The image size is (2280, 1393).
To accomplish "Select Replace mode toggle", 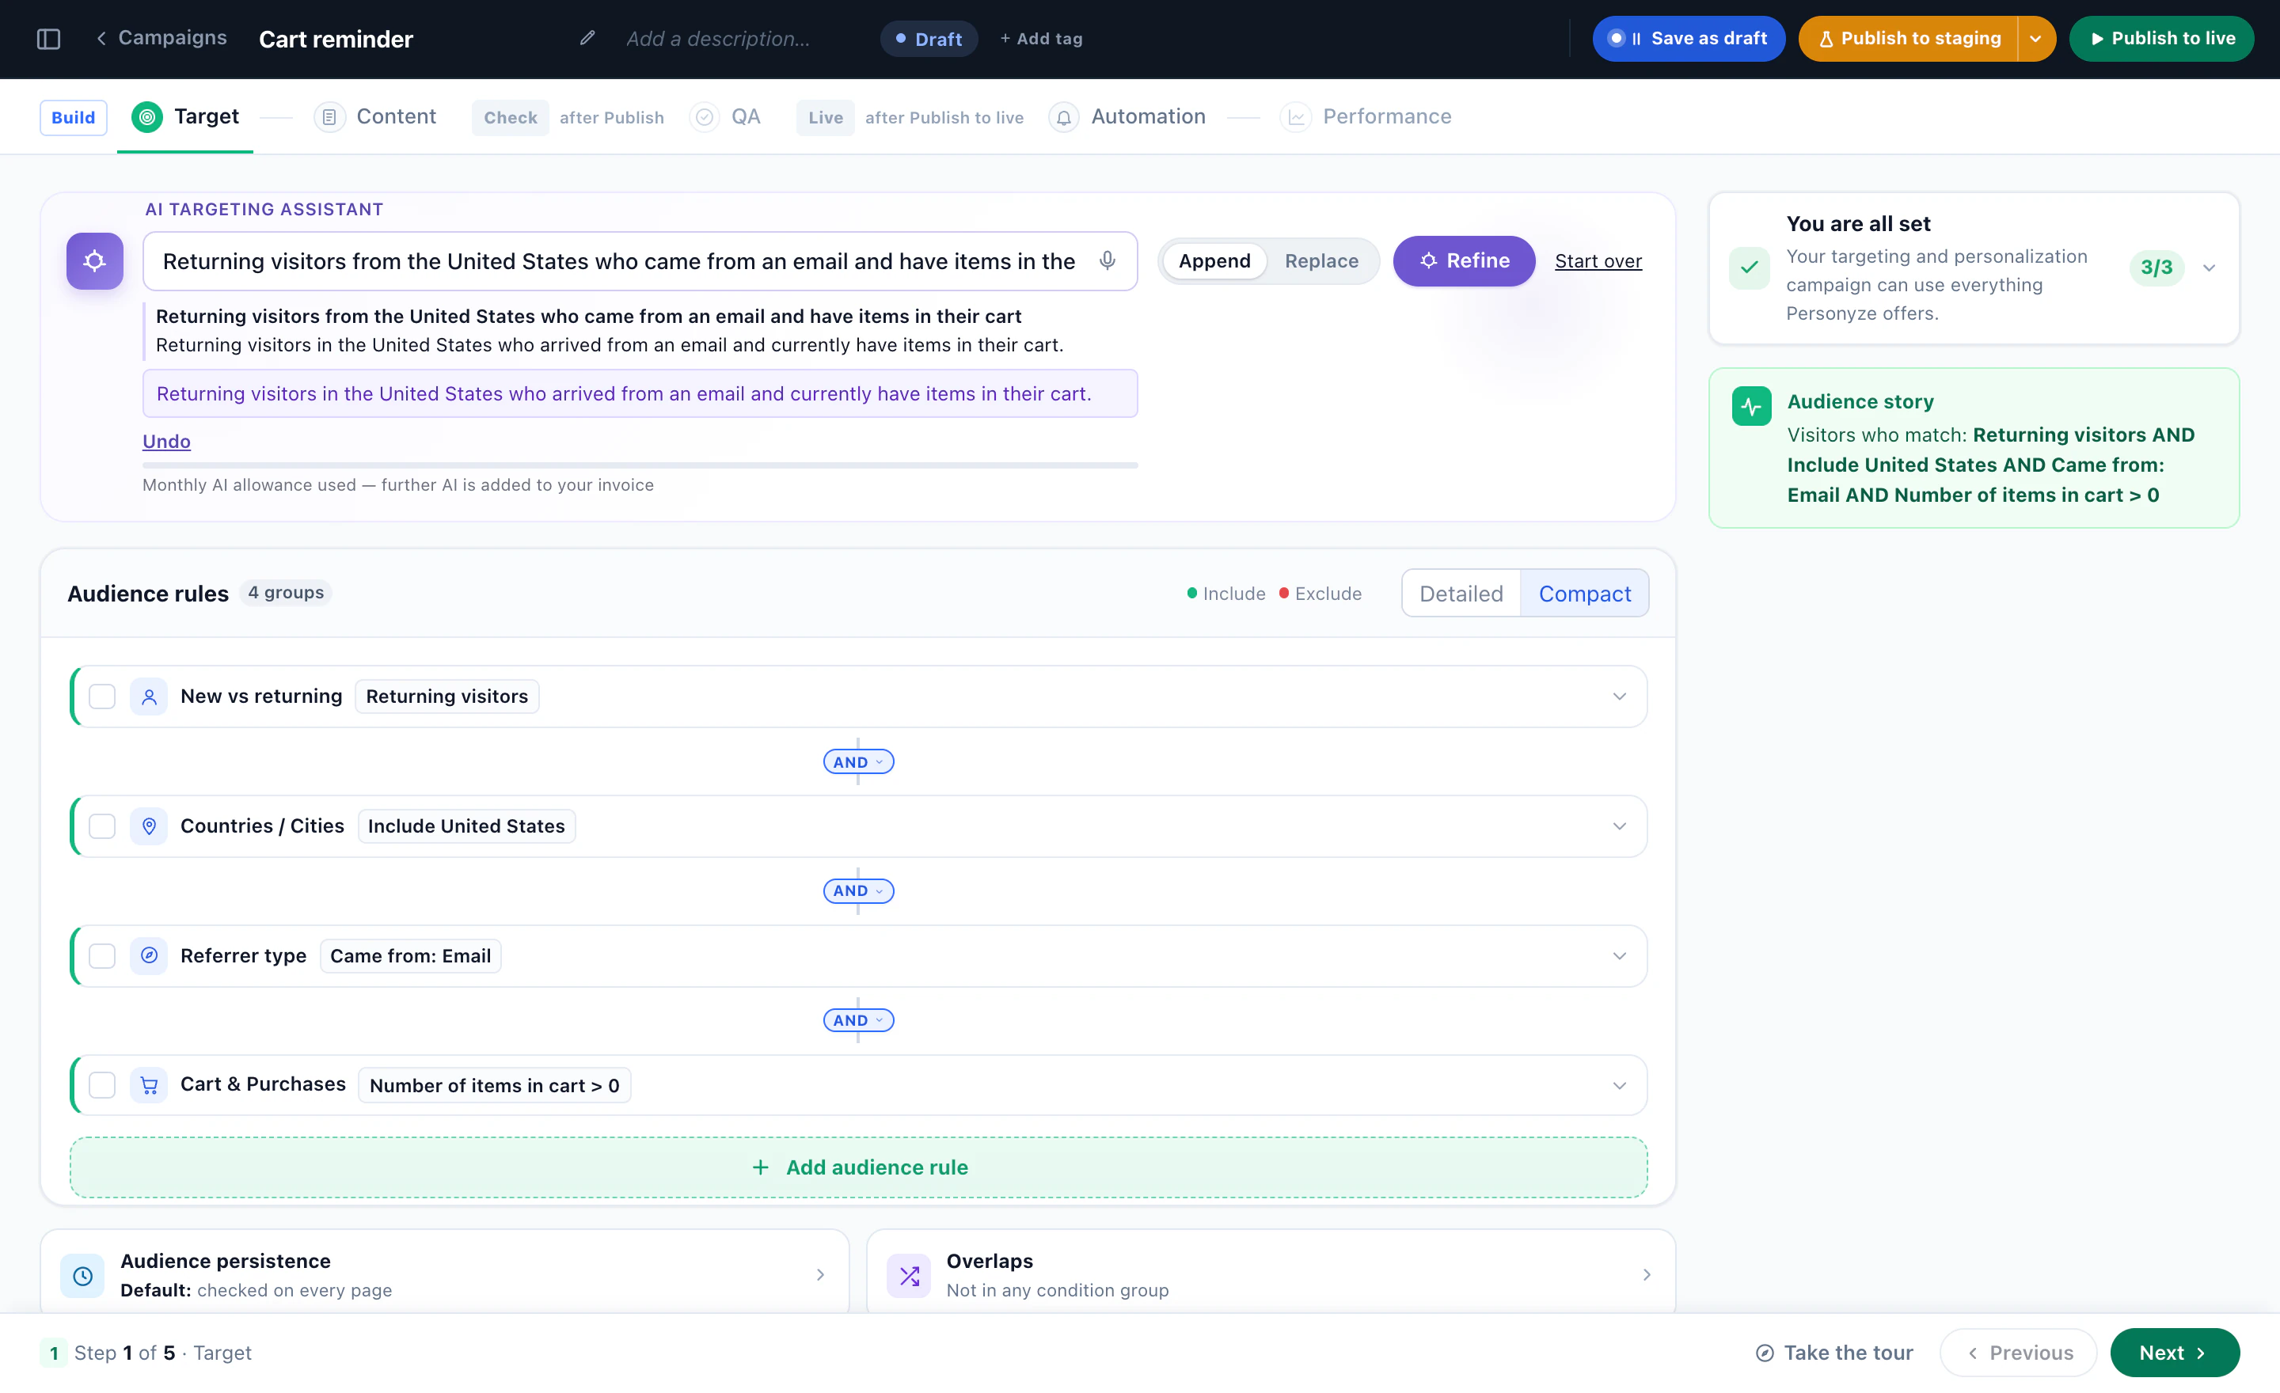I will click(x=1321, y=261).
